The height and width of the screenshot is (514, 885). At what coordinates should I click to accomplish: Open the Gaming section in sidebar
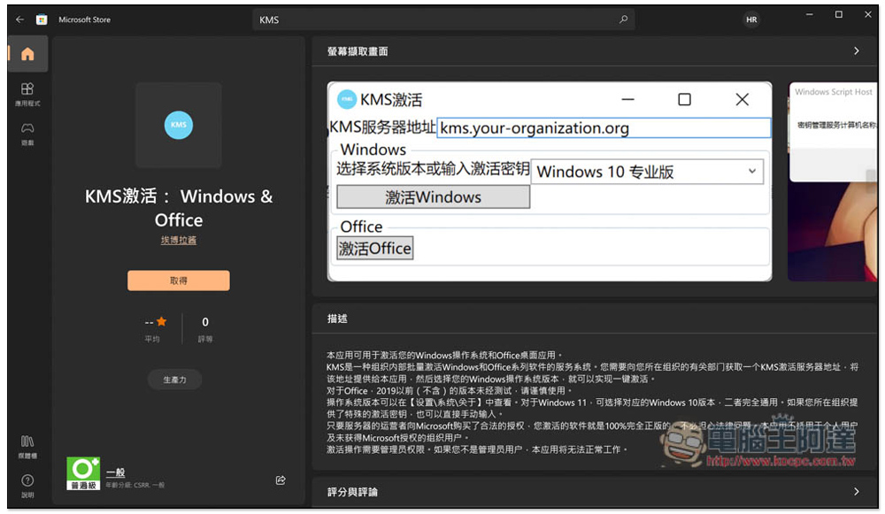click(x=27, y=134)
